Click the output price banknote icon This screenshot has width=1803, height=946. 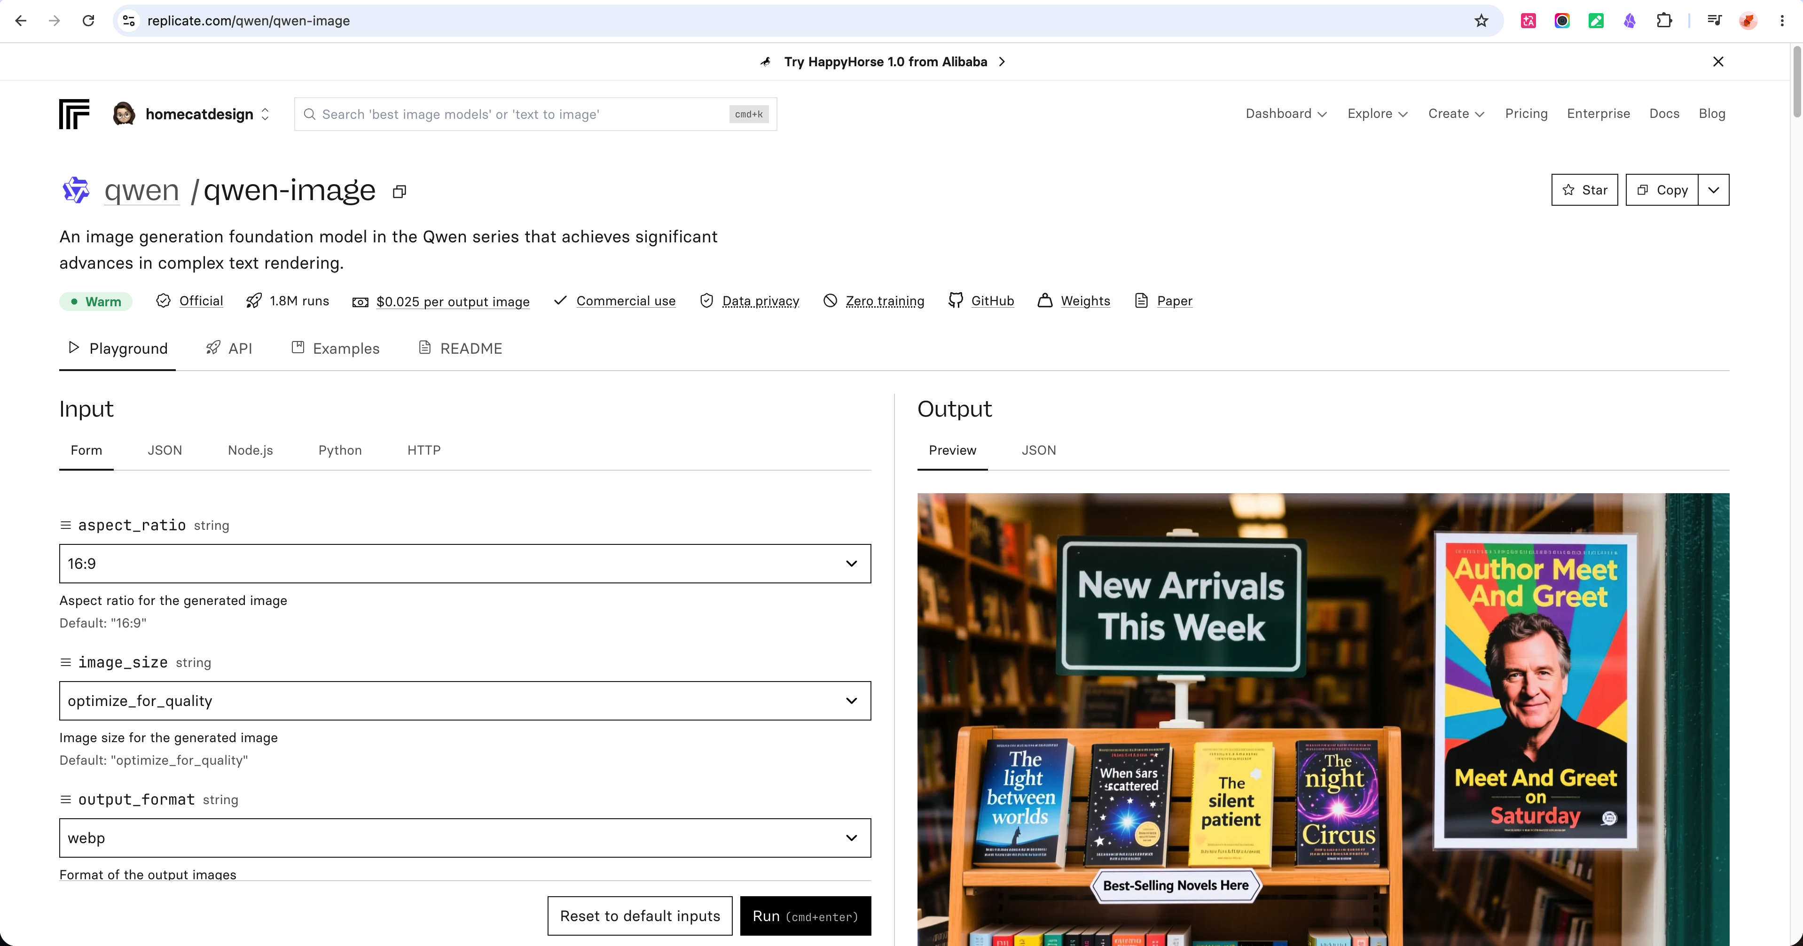(360, 302)
